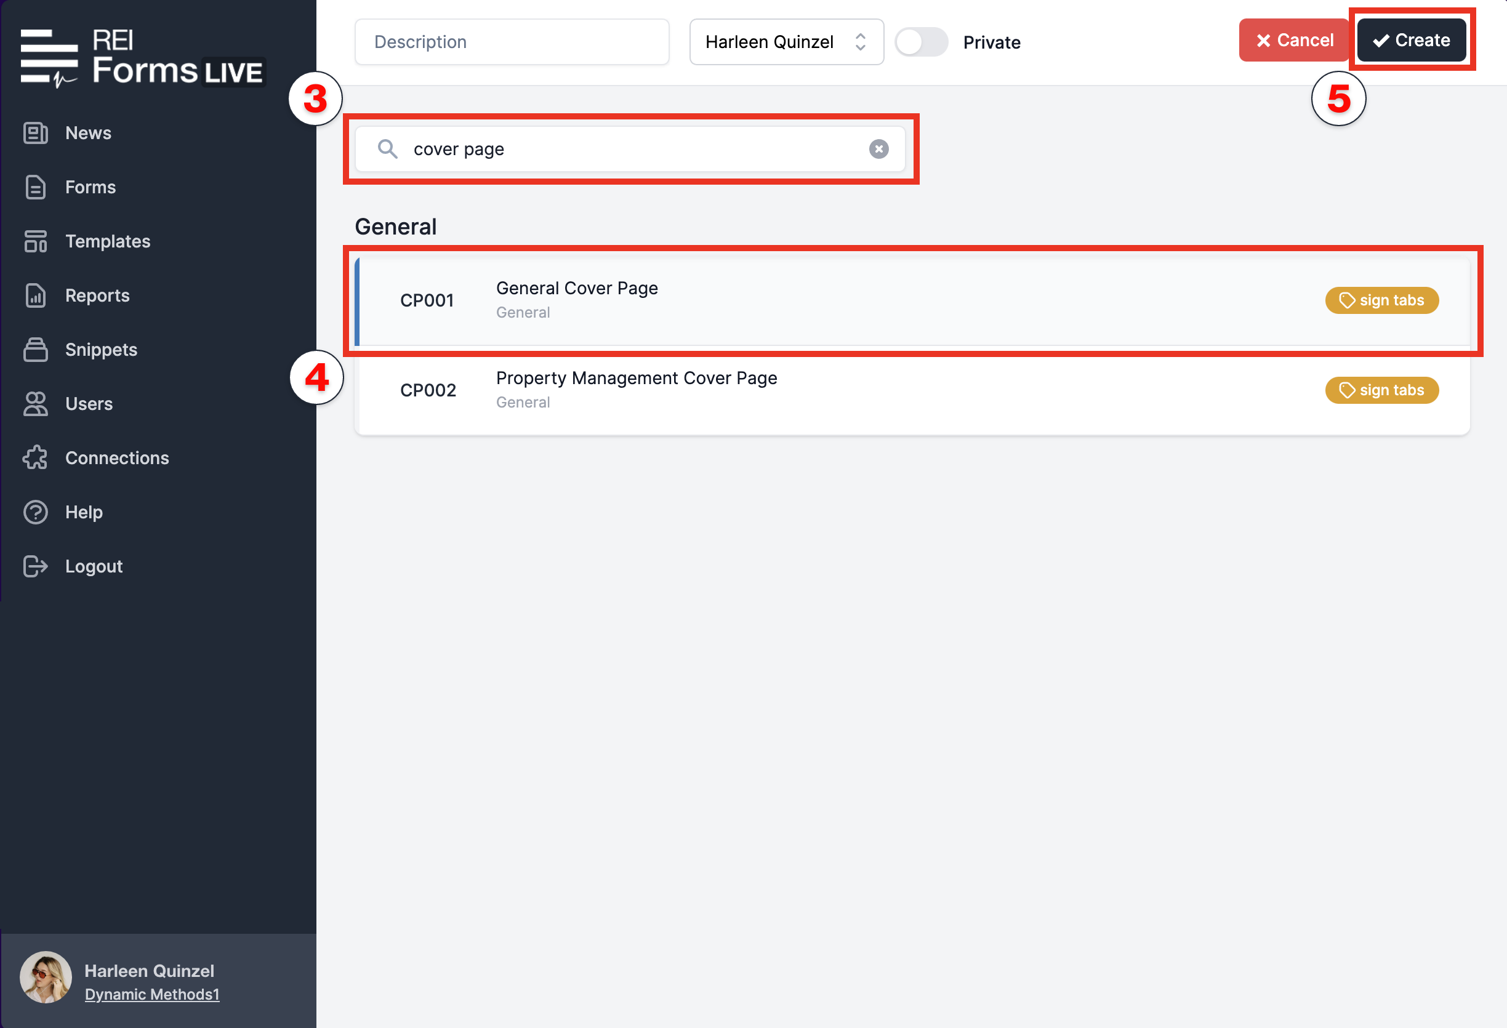1507x1028 pixels.
Task: Open the Dynamic Methods1 link
Action: (151, 994)
